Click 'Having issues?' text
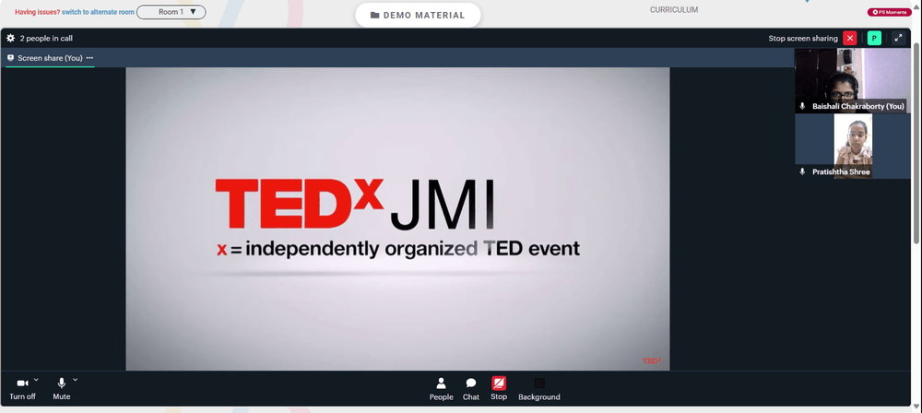Screen dimensions: 922x413 [38, 12]
